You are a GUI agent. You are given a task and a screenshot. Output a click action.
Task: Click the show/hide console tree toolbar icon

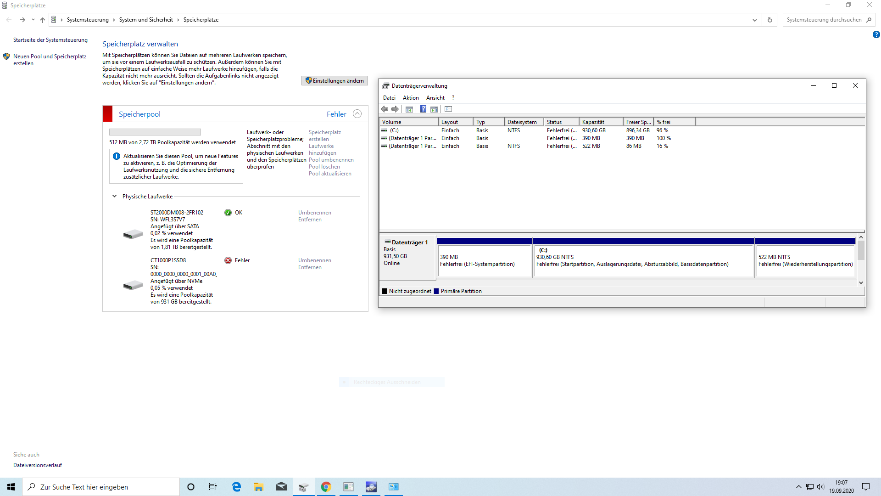pyautogui.click(x=409, y=109)
